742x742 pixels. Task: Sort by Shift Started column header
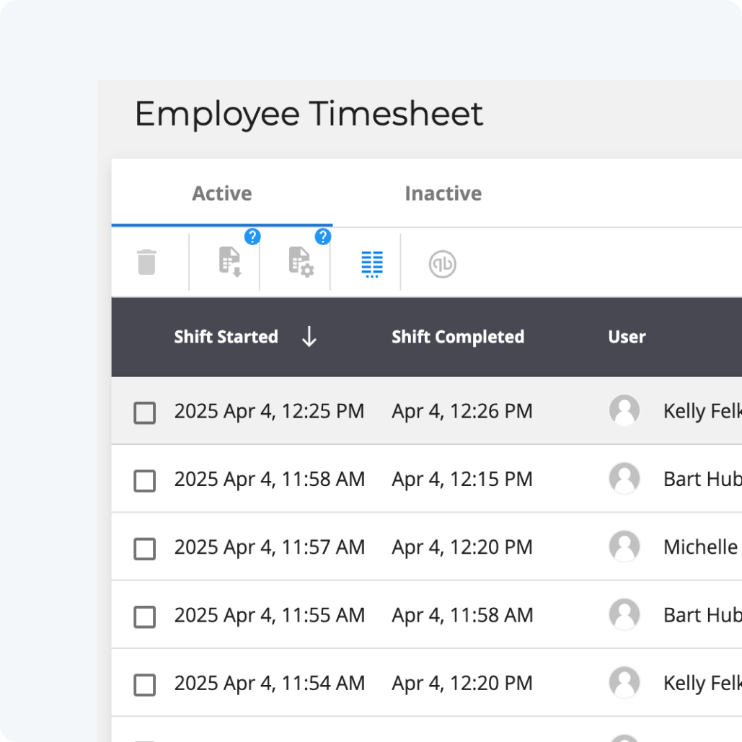pos(226,337)
